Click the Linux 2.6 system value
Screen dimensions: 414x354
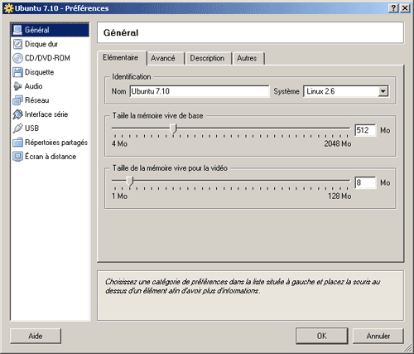tap(320, 91)
